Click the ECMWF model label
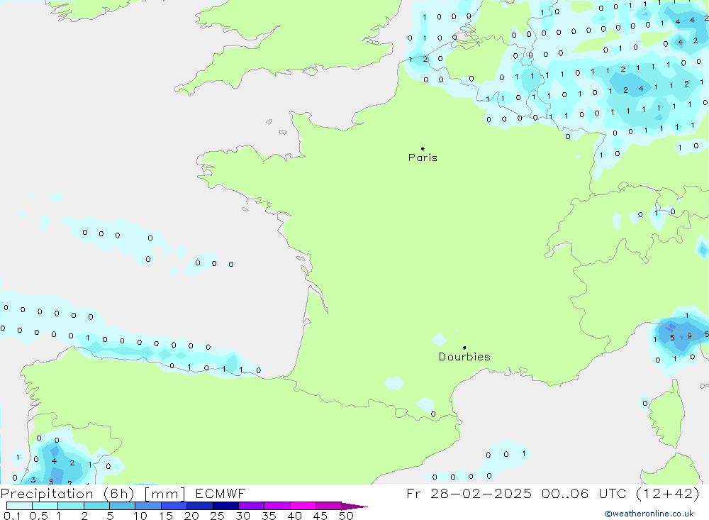 (x=220, y=493)
